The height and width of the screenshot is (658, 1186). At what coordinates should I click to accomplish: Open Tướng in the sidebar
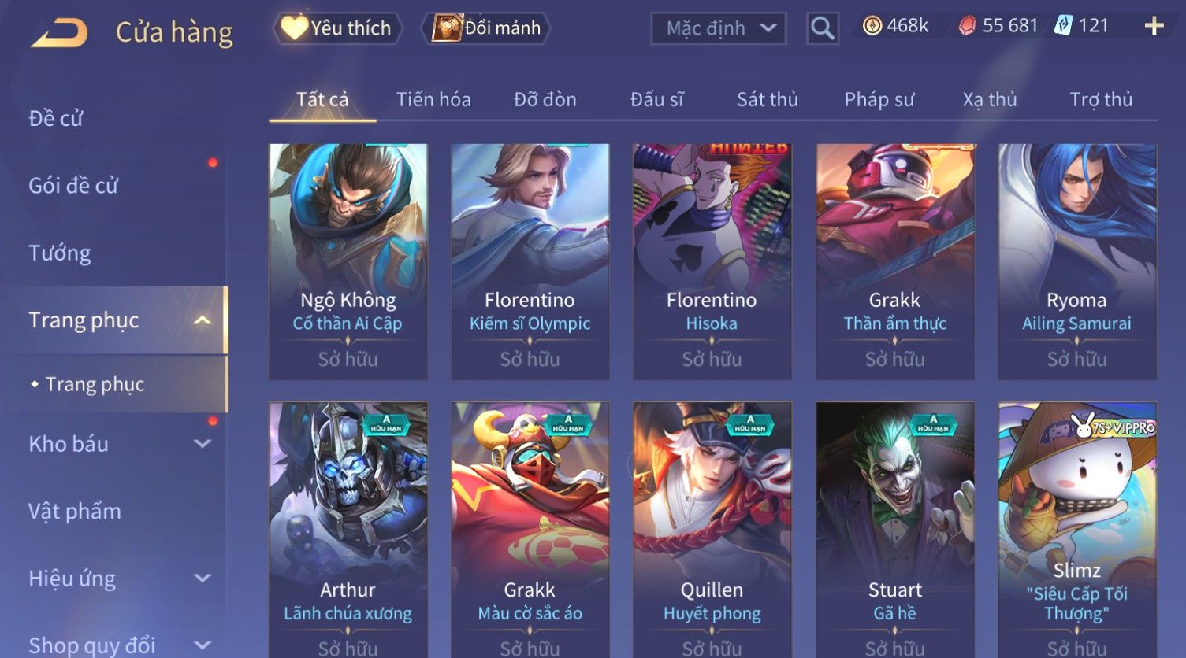click(60, 253)
